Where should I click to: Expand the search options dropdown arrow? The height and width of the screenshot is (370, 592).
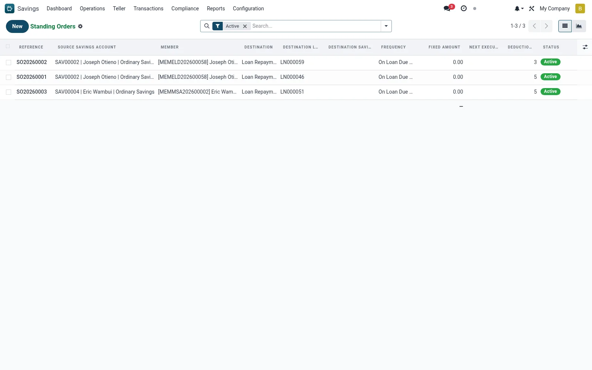[x=386, y=26]
